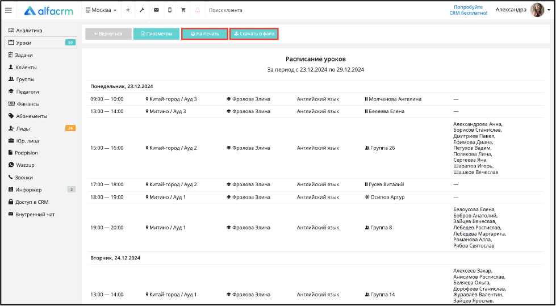Screen dimensions: 556x306
Task: Go to Финансы sidebar section
Action: (27, 104)
